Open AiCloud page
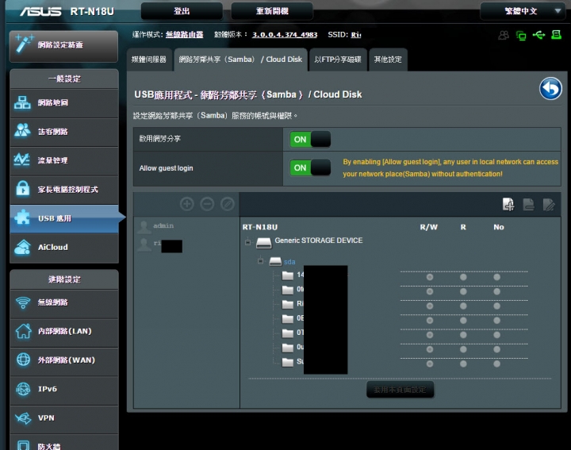Image resolution: width=571 pixels, height=450 pixels. point(64,248)
